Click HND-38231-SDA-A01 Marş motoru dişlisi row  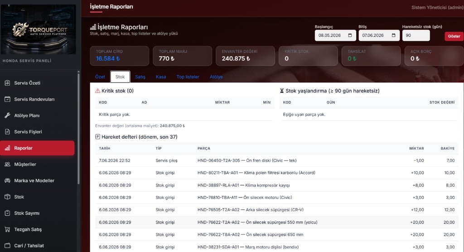point(277,247)
